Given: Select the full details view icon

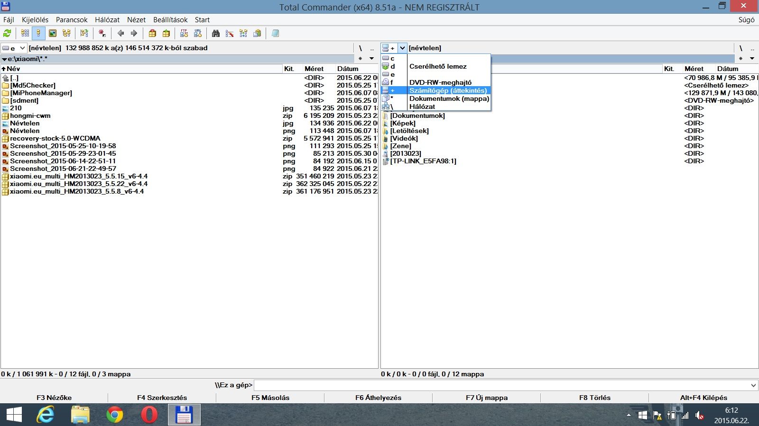Looking at the screenshot, I should click(39, 33).
